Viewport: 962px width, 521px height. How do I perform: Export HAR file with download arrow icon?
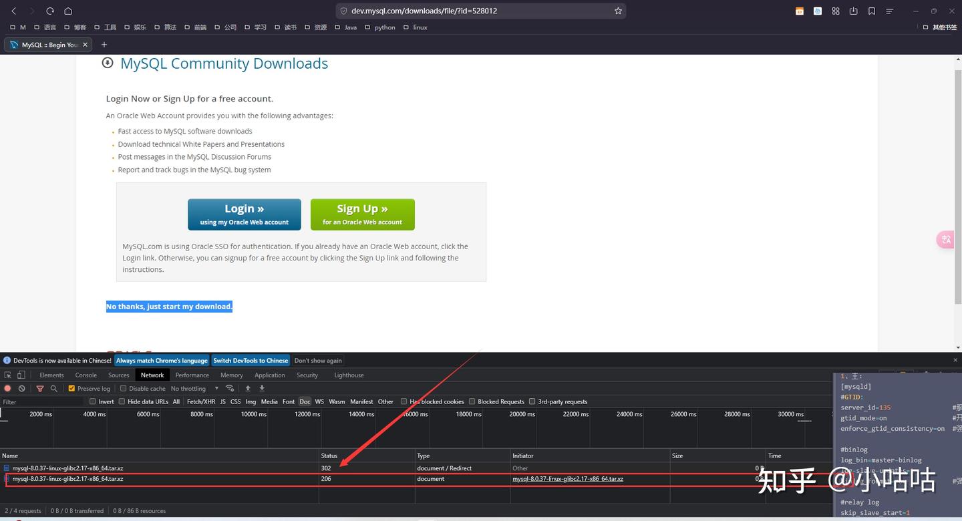tap(262, 388)
